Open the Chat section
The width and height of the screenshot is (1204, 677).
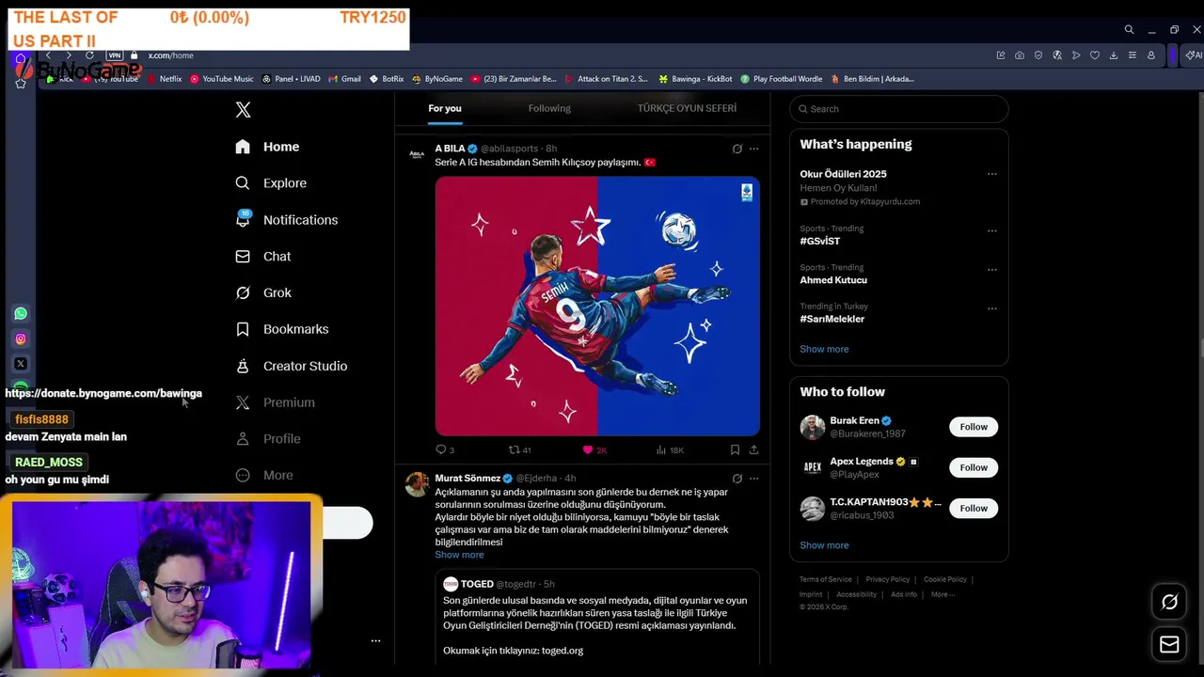coord(262,257)
